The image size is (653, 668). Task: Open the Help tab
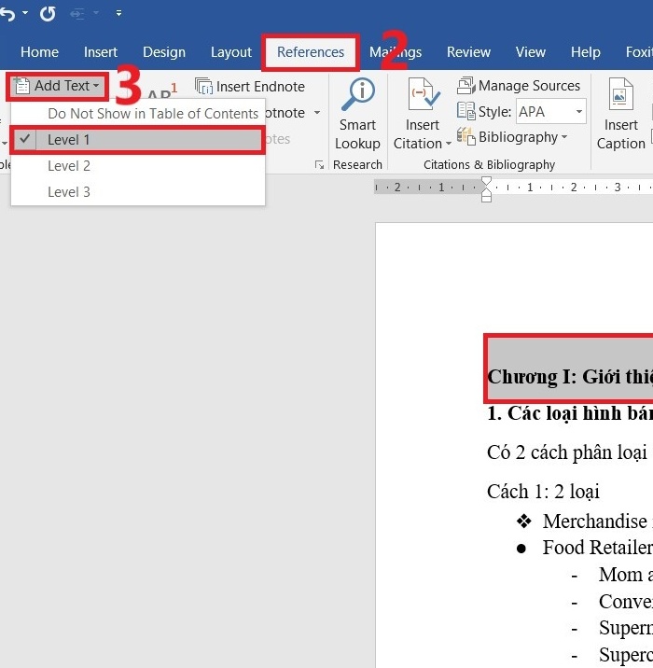[x=586, y=52]
